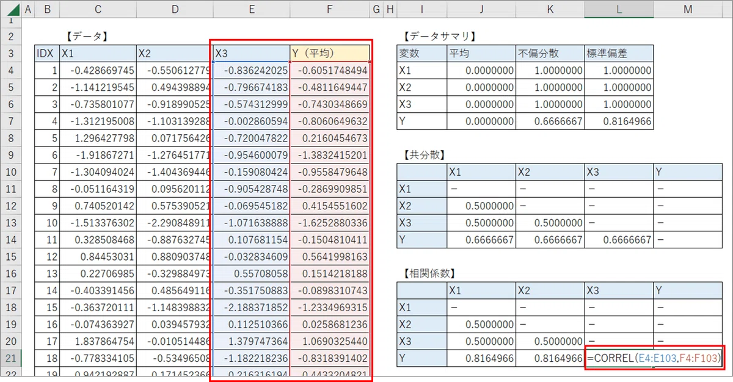Click the CORREL formula cell being edited
Screen dimensions: 733x382
tap(654, 358)
